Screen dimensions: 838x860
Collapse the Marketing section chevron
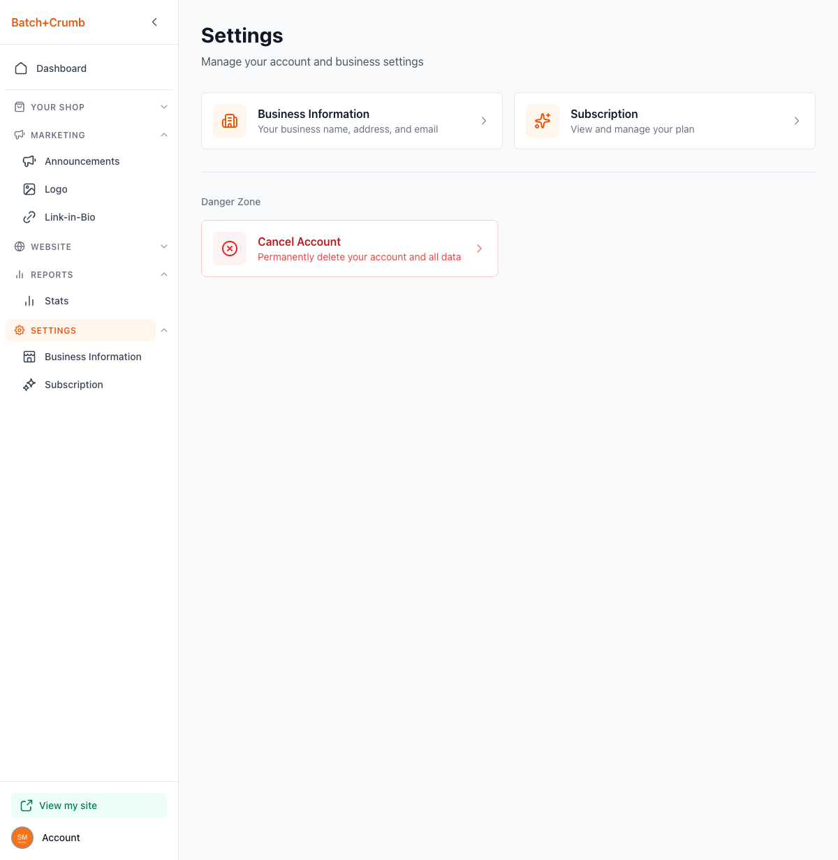[x=164, y=135]
